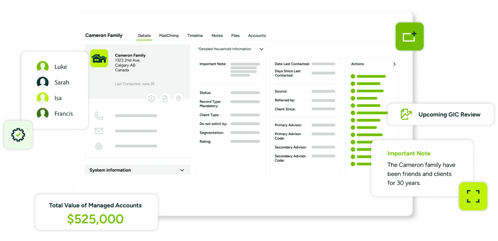Open the MailChimp tab

pos(169,35)
